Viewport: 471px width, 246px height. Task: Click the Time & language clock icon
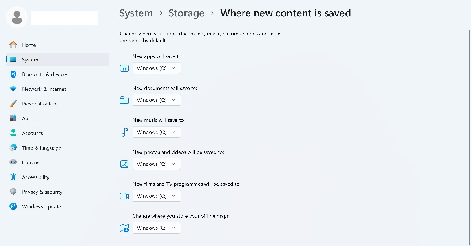click(13, 148)
